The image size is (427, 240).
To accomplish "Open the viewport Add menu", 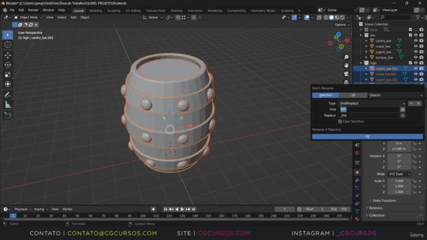I will click(73, 17).
